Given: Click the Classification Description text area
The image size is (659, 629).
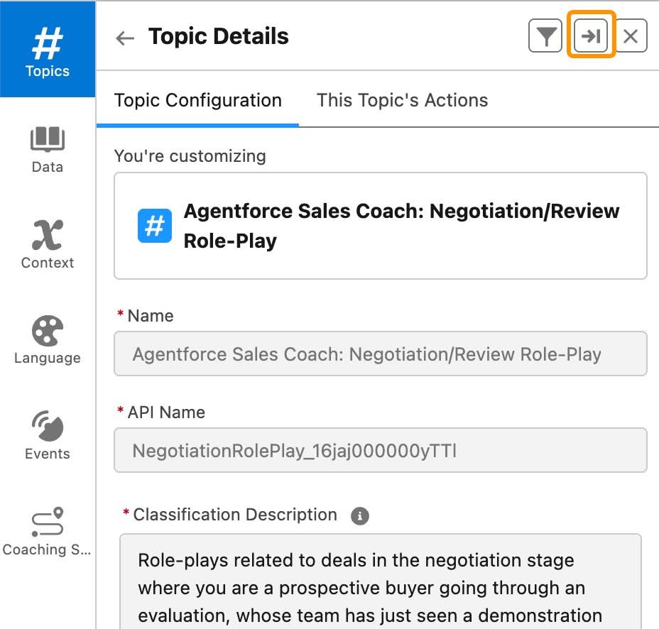Looking at the screenshot, I should click(380, 582).
